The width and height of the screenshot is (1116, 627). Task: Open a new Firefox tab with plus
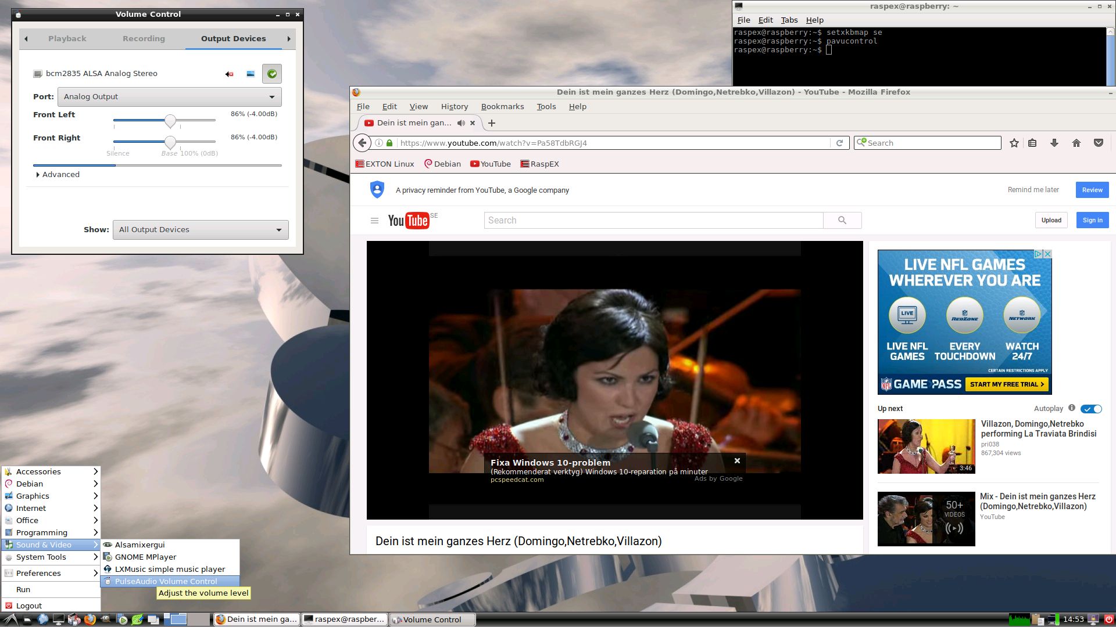pyautogui.click(x=492, y=123)
